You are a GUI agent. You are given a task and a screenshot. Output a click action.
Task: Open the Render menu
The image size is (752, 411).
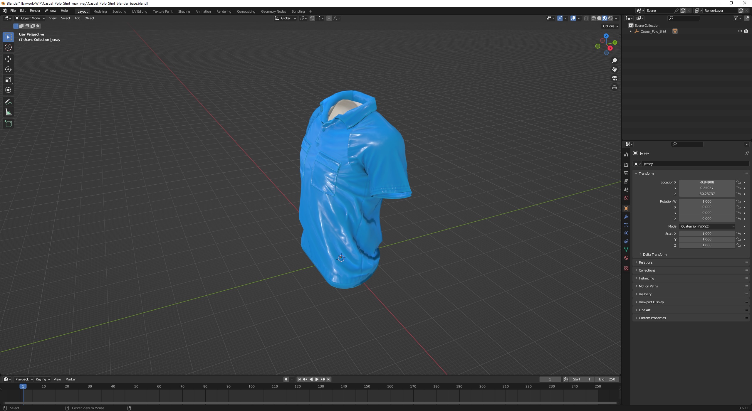coord(35,11)
